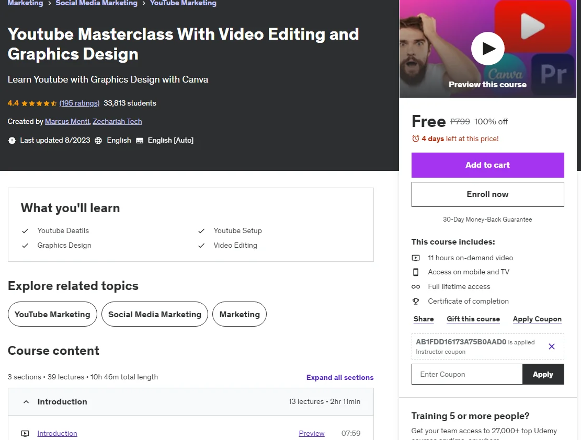581x440 pixels.
Task: Click the 100% off text
Action: tap(491, 122)
